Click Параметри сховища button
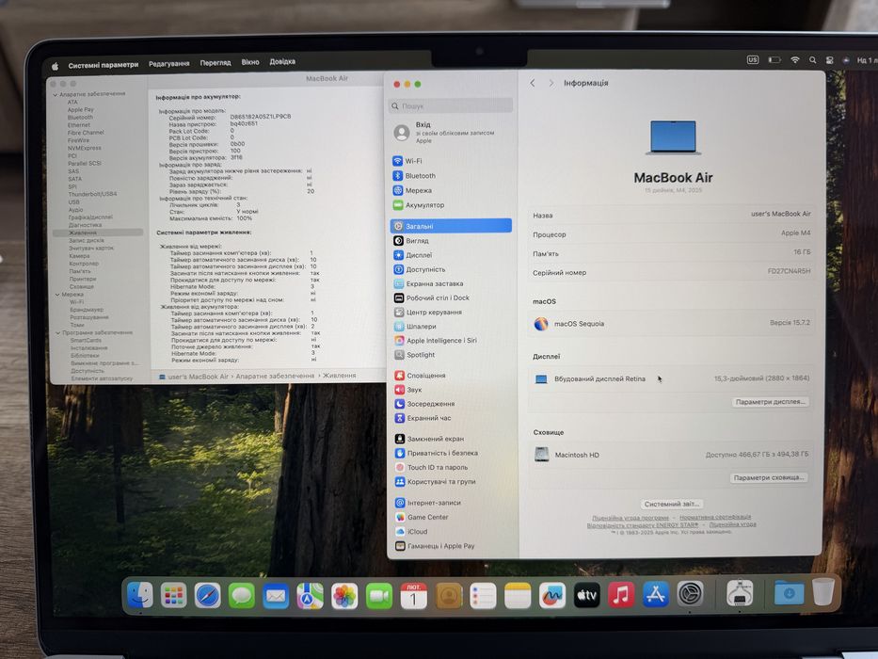 (x=769, y=478)
